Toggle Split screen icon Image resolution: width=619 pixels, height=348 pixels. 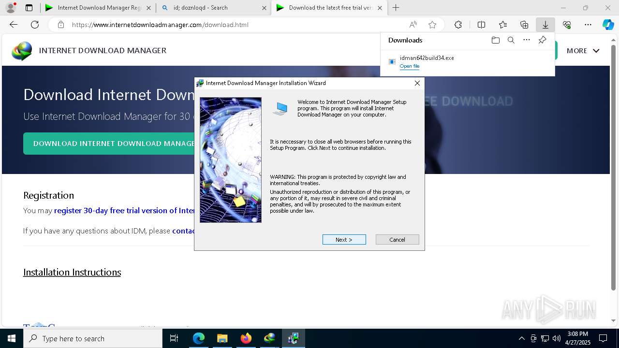pos(481,25)
